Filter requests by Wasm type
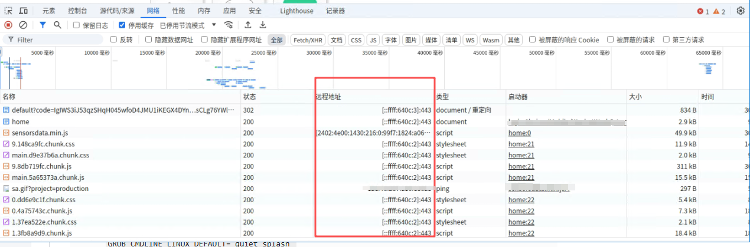The width and height of the screenshot is (750, 247). pyautogui.click(x=491, y=40)
